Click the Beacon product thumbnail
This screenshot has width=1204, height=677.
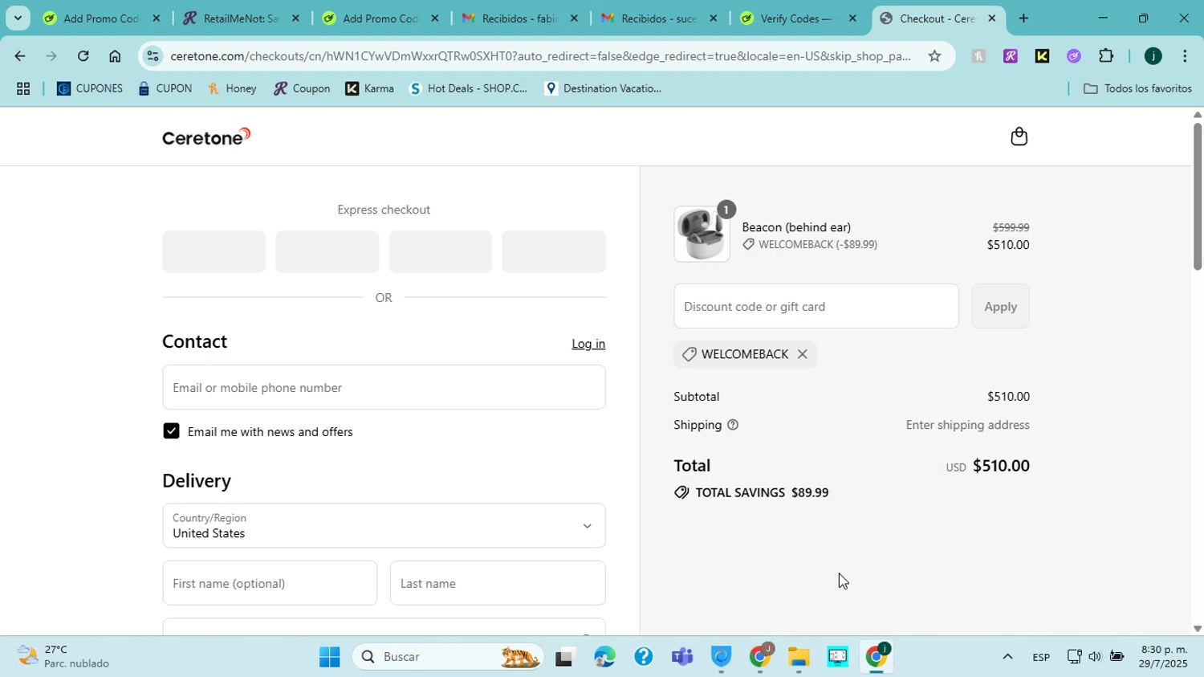[x=702, y=234]
